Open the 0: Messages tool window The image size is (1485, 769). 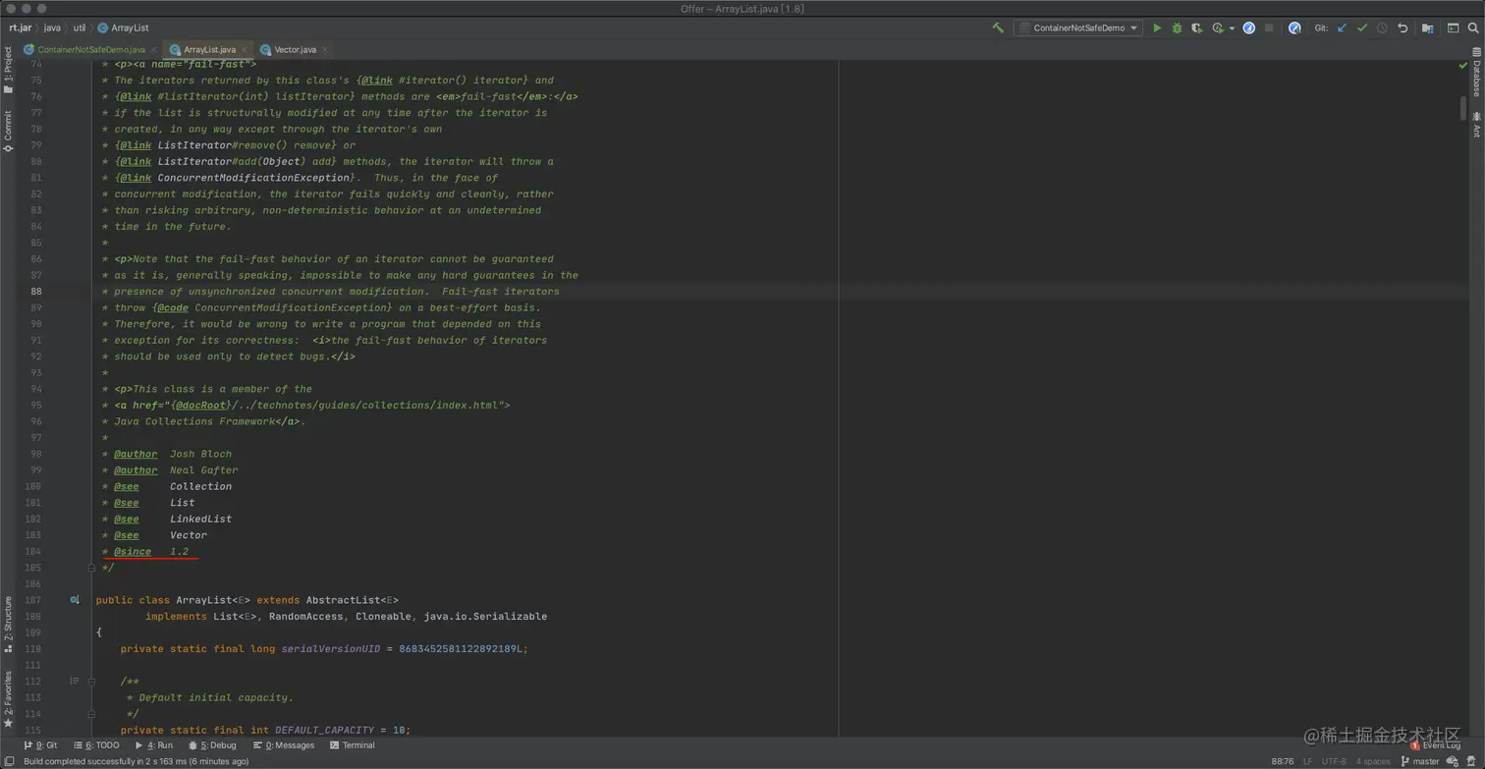pyautogui.click(x=283, y=745)
